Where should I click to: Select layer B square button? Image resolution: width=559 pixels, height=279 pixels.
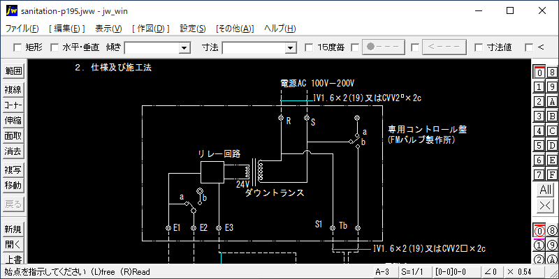point(552,116)
